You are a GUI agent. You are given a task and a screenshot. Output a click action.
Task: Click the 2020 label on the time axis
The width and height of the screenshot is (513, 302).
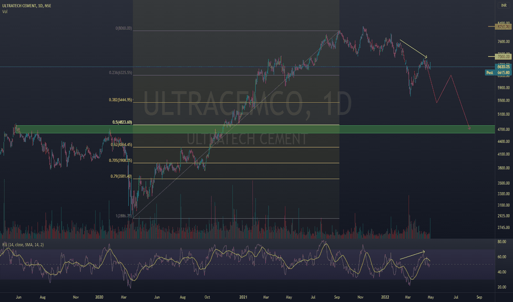(x=99, y=298)
